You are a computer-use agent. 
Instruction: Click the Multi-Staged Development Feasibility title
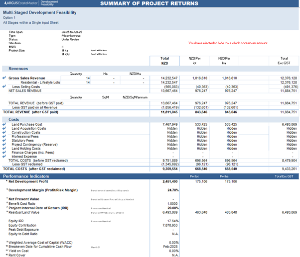(39, 12)
